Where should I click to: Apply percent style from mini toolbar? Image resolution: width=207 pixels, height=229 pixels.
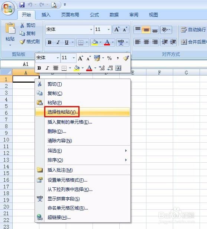pos(109,58)
